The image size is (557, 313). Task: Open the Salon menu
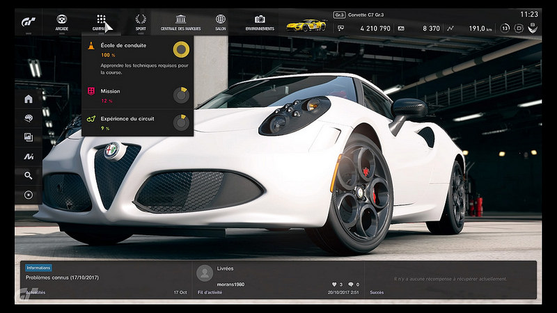tap(220, 22)
